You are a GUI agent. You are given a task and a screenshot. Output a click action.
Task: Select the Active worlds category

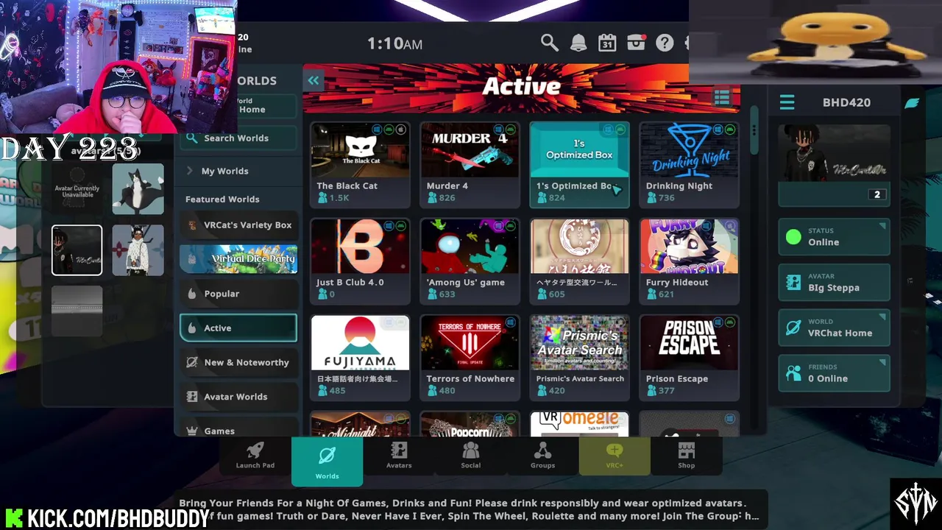[x=238, y=328]
